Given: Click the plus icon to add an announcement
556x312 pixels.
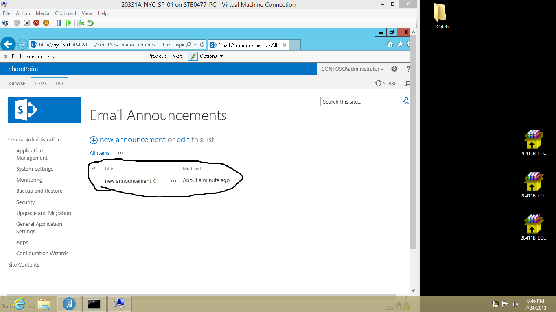Looking at the screenshot, I should coord(94,140).
